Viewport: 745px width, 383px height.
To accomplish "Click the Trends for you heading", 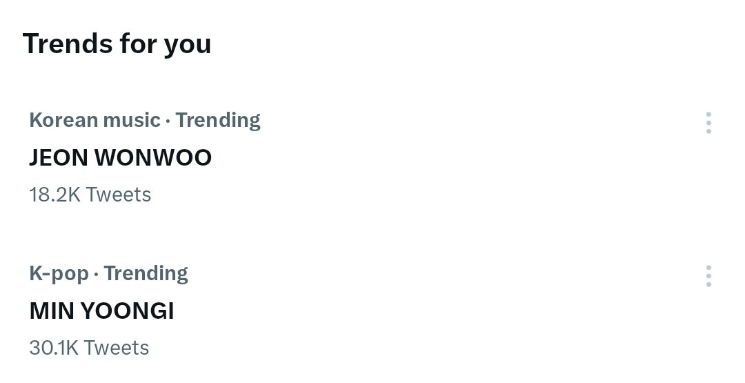I will point(117,44).
